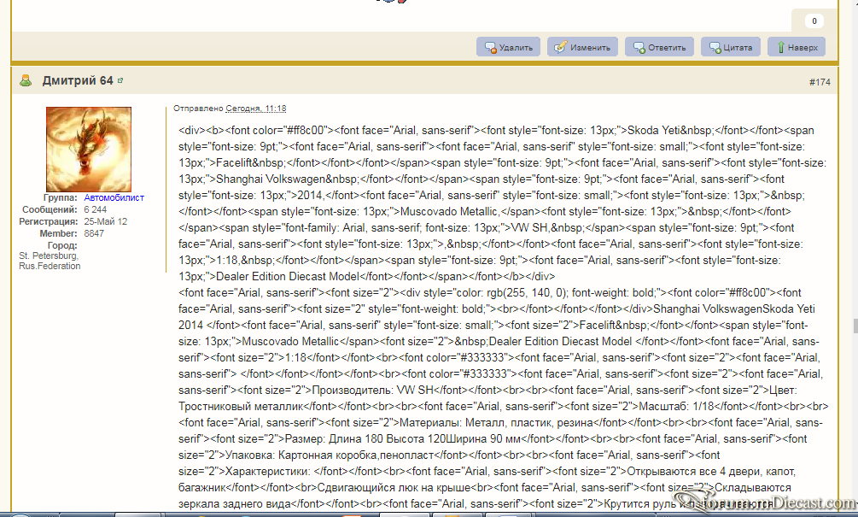The image size is (858, 517).
Task: Click the Наверх (Top) button
Action: click(x=797, y=47)
